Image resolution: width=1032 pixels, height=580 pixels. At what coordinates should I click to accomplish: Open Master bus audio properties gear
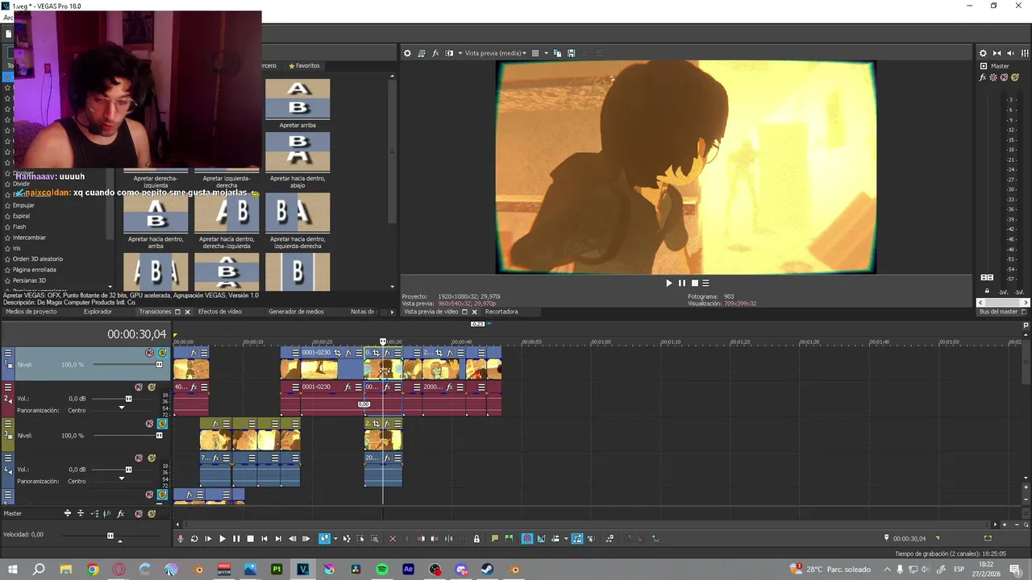pyautogui.click(x=983, y=53)
